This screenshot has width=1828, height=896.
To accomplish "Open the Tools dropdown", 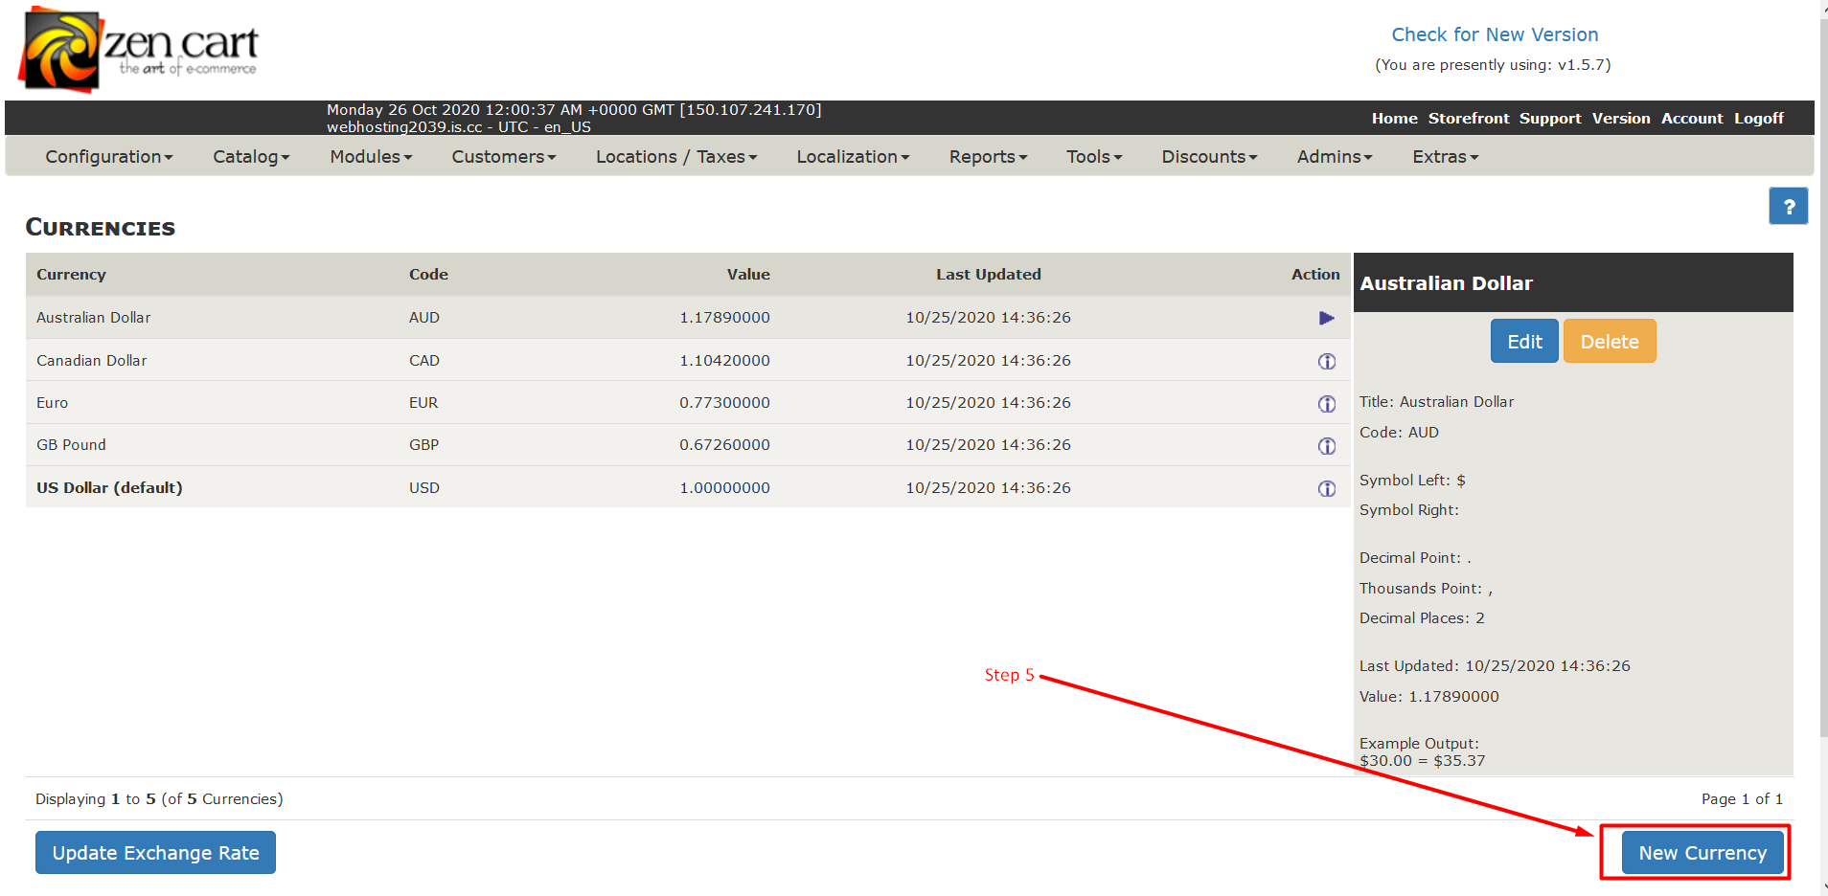I will pos(1094,156).
